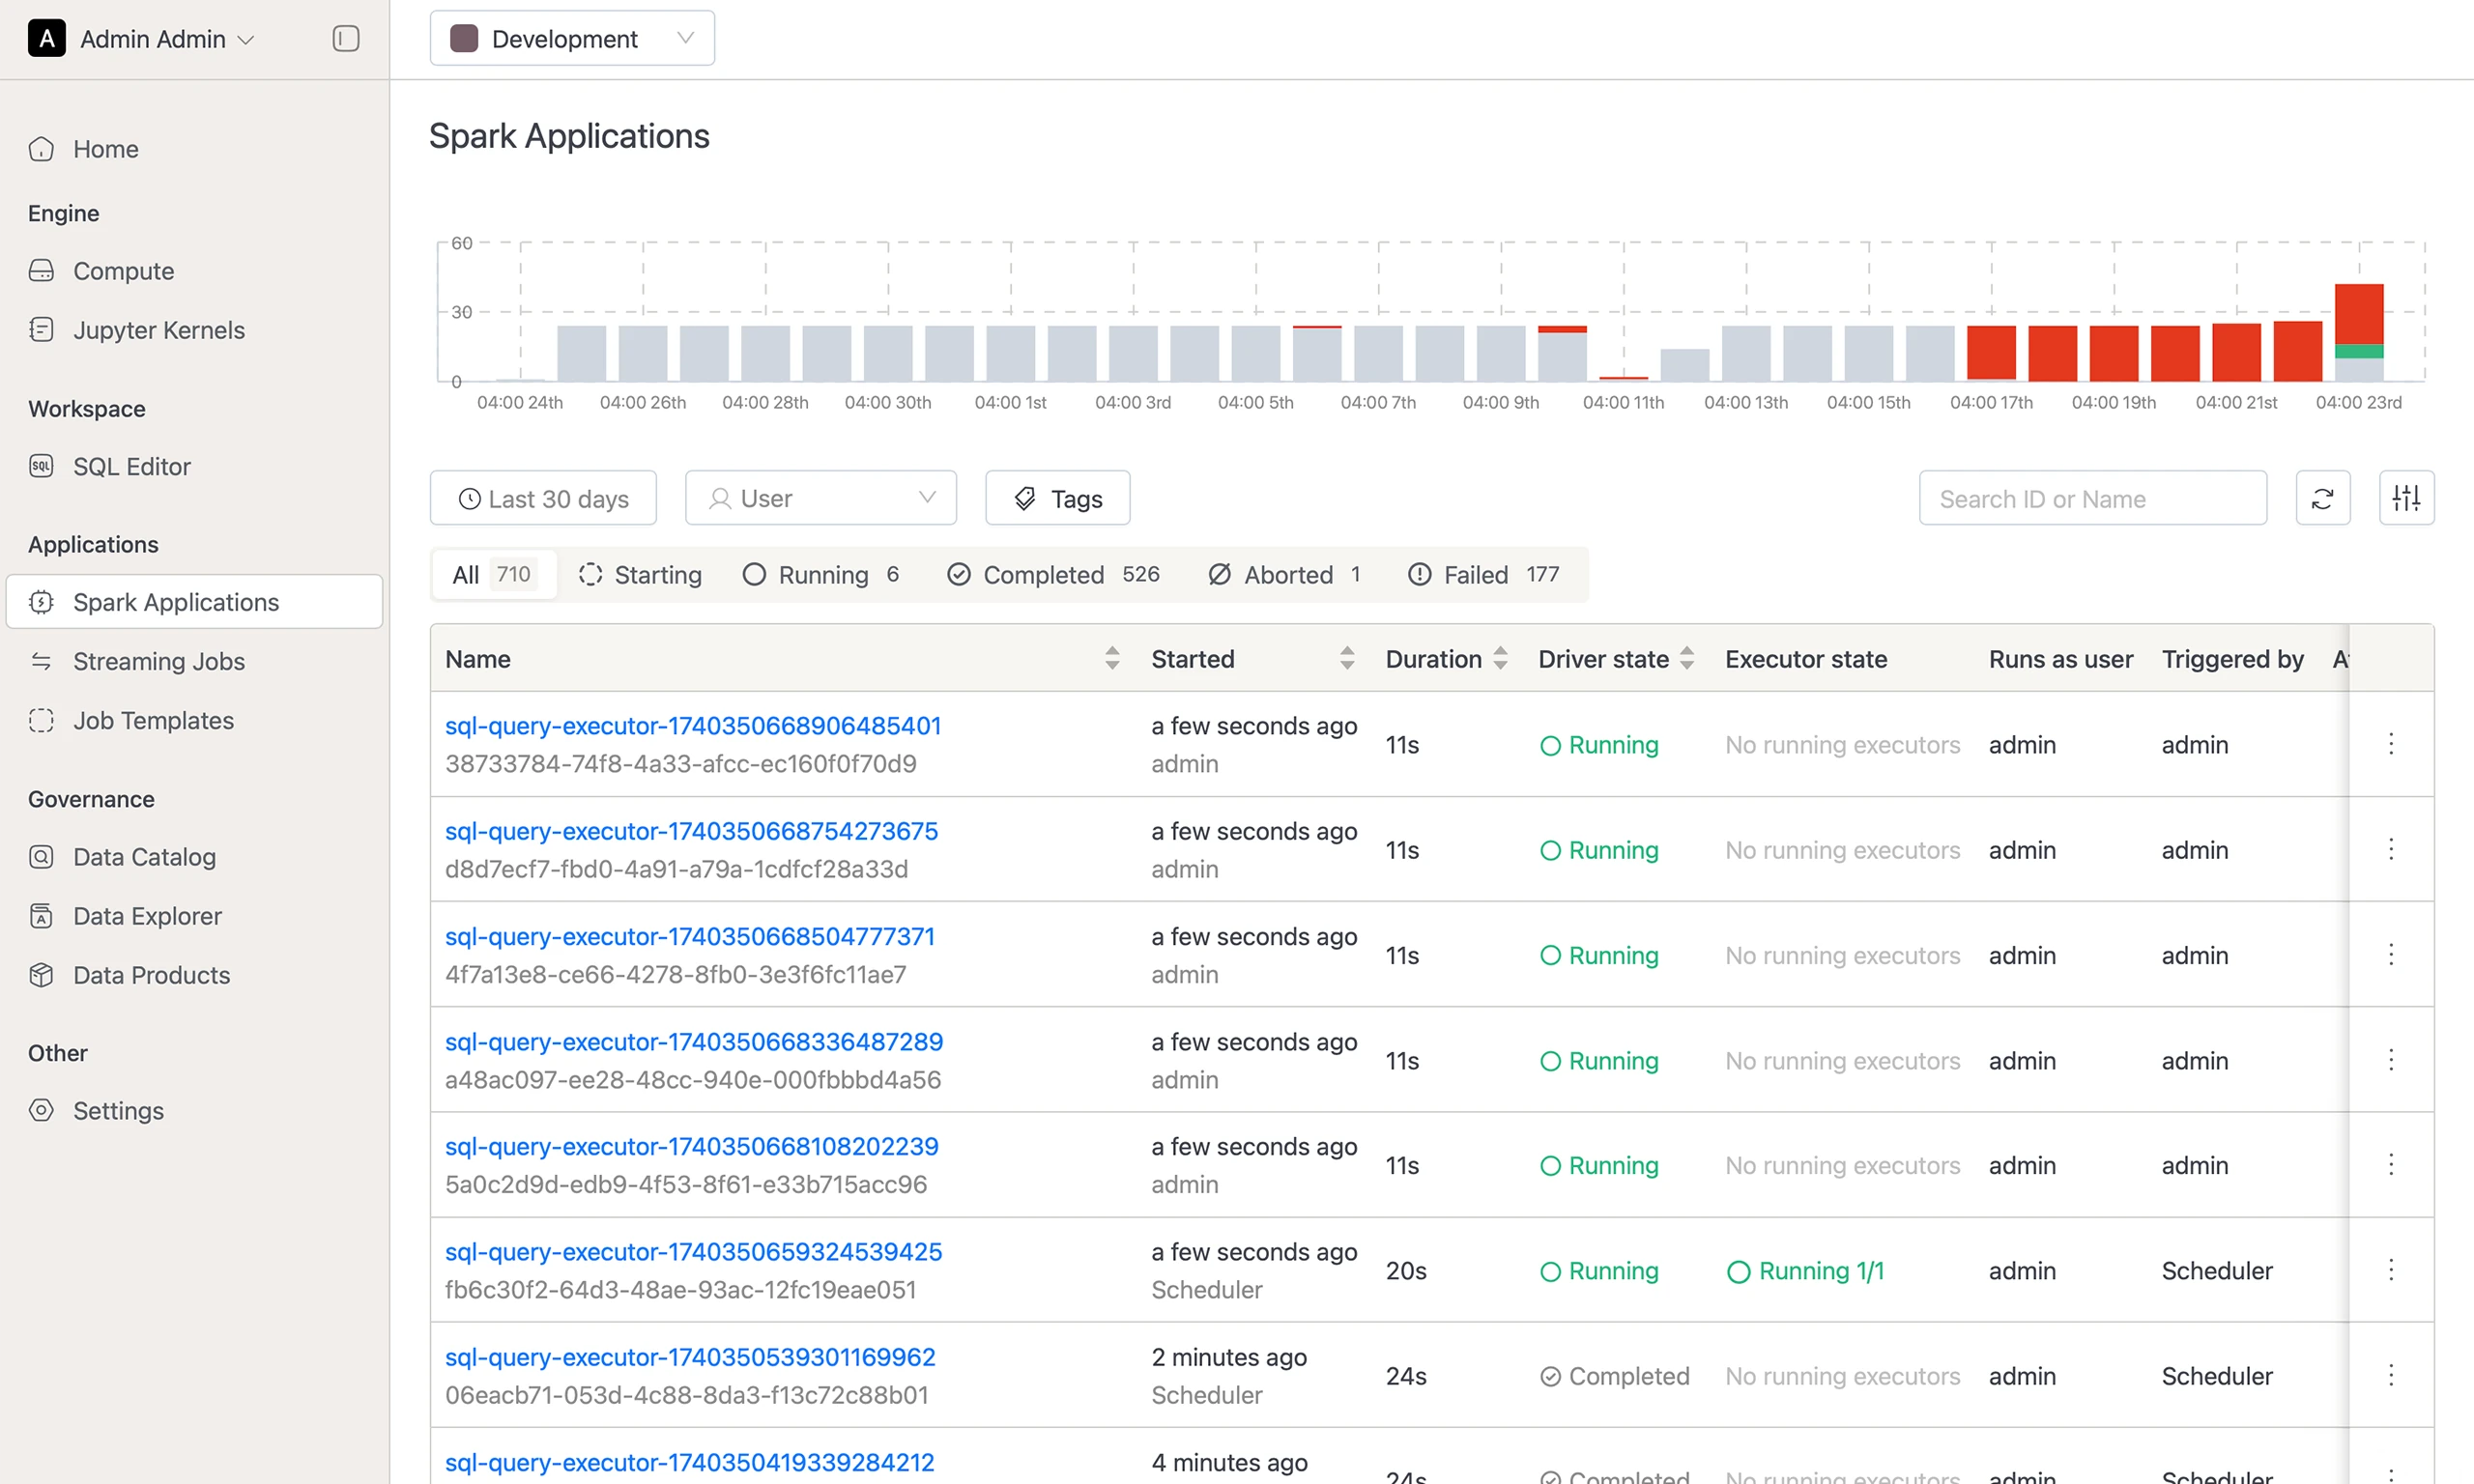Open the Last 30 days range picker

click(543, 498)
